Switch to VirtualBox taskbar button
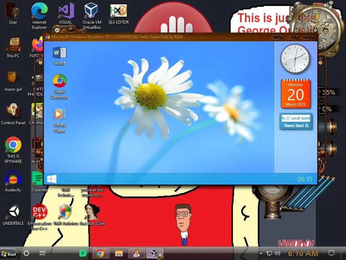346x260 pixels. coord(155,253)
